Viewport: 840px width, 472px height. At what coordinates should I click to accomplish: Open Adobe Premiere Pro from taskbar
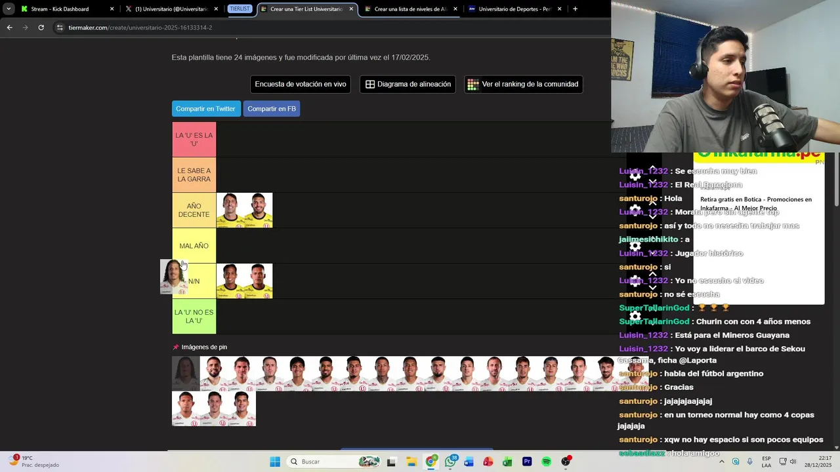click(527, 462)
